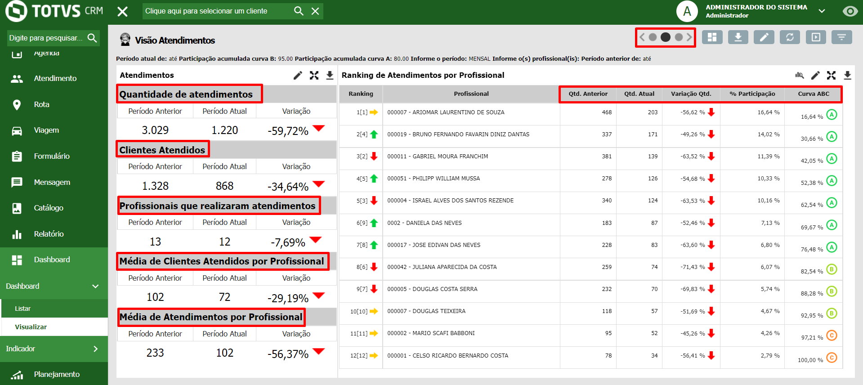Go to the previous dashboard page arrow
863x385 pixels.
(642, 37)
